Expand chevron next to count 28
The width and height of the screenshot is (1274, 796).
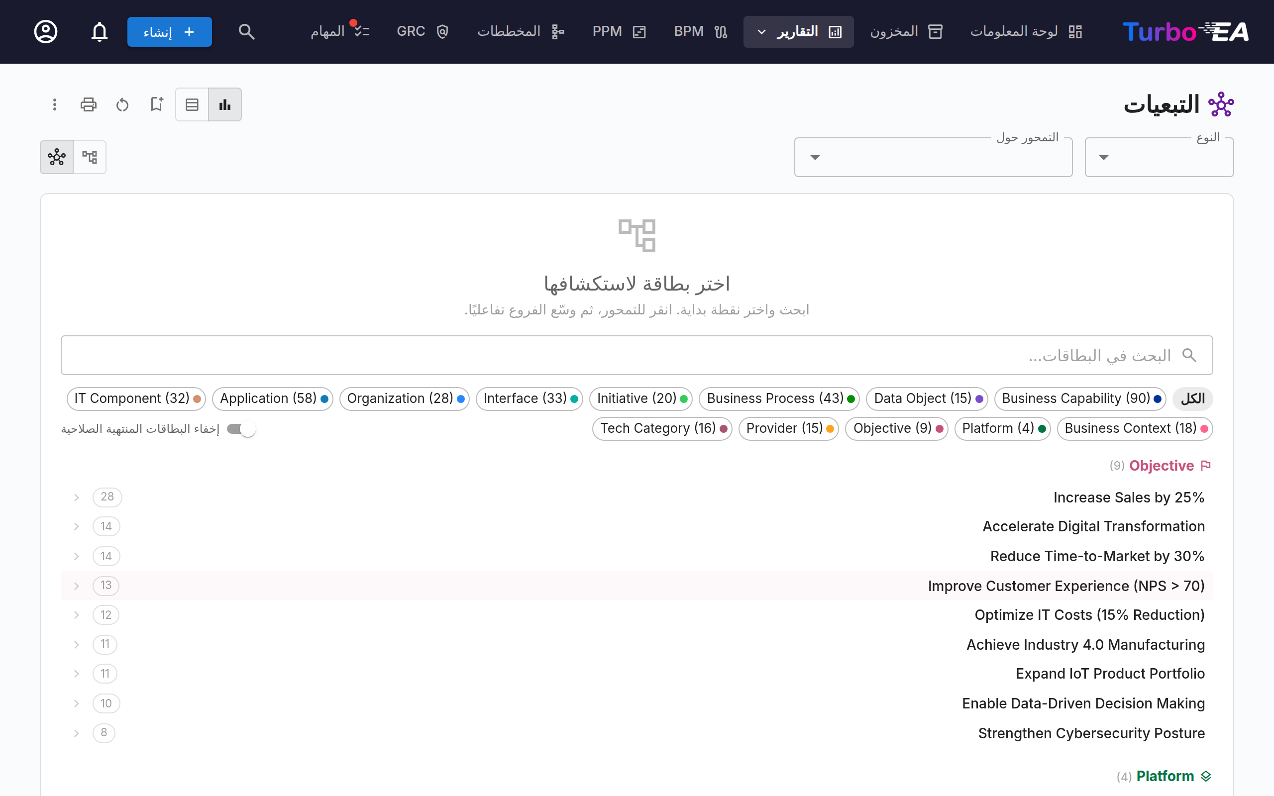[76, 497]
